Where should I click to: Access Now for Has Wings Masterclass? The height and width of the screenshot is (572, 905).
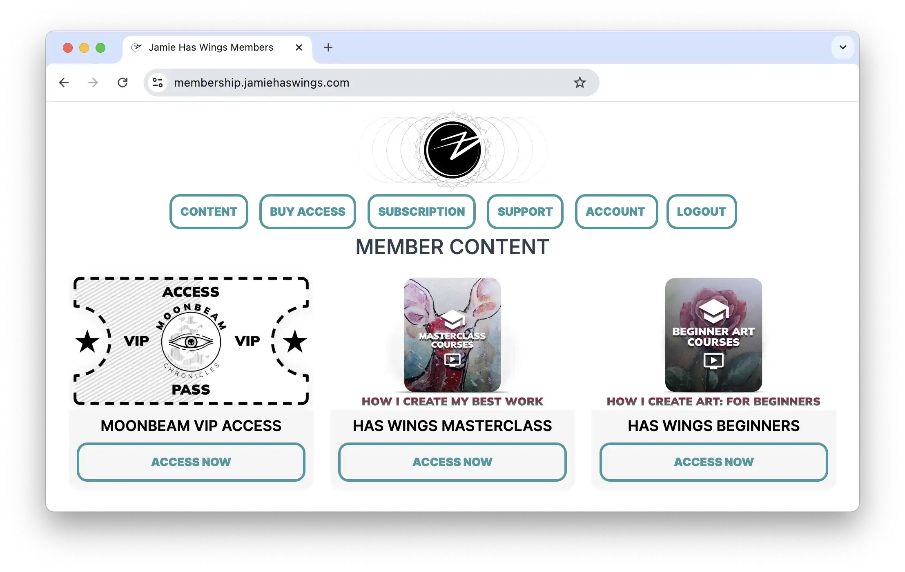452,462
